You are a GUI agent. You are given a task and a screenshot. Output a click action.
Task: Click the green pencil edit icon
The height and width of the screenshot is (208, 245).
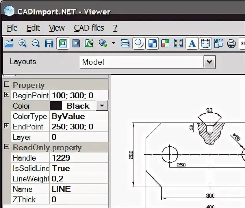(x=89, y=43)
